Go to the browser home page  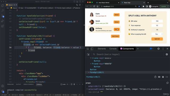click(x=97, y=6)
